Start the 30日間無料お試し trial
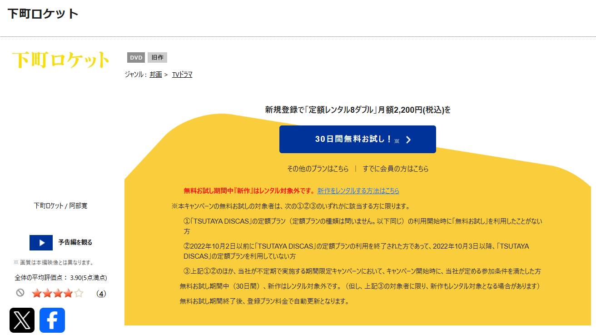The image size is (596, 335). [358, 139]
